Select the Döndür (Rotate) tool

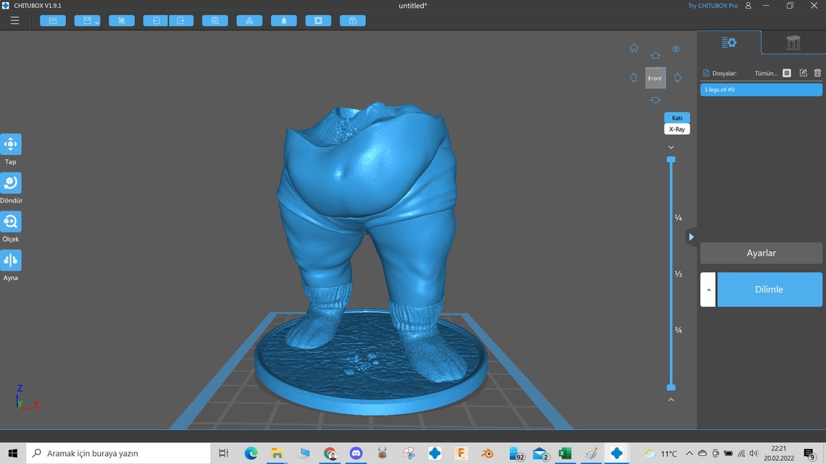click(10, 182)
